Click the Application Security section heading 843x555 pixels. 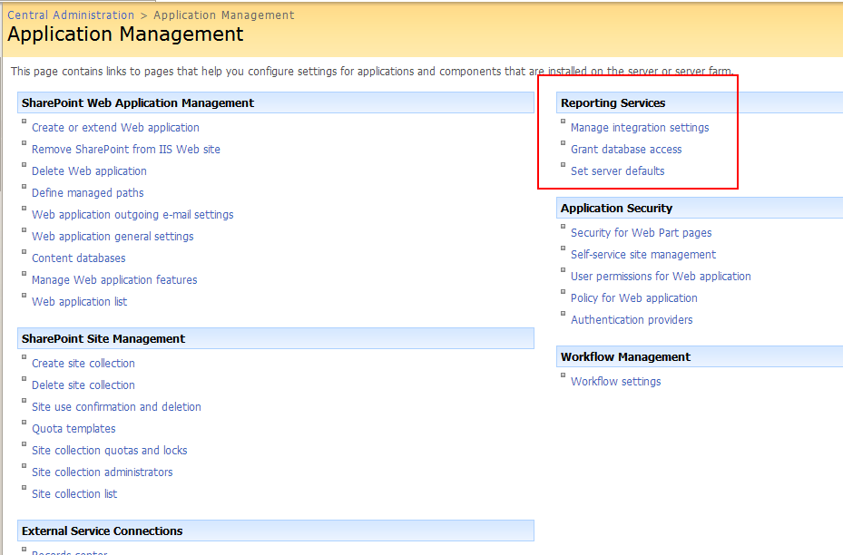(617, 208)
